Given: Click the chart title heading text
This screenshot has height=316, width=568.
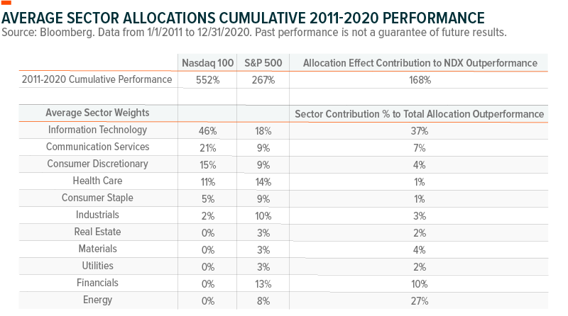Looking at the screenshot, I should (243, 17).
